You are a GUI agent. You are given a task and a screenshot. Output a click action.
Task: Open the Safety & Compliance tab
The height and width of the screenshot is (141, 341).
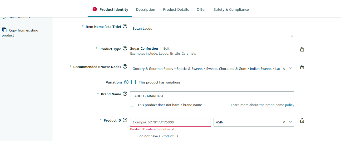tap(231, 9)
